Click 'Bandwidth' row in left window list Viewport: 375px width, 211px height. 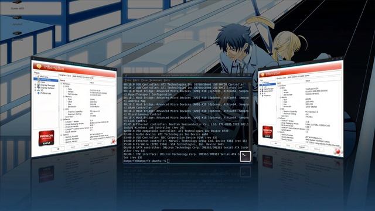[x=72, y=107]
